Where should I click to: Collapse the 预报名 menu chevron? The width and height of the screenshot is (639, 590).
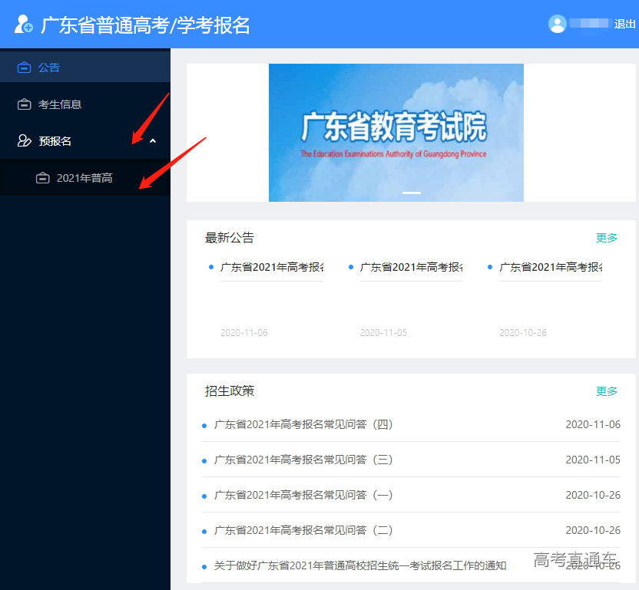[x=152, y=141]
